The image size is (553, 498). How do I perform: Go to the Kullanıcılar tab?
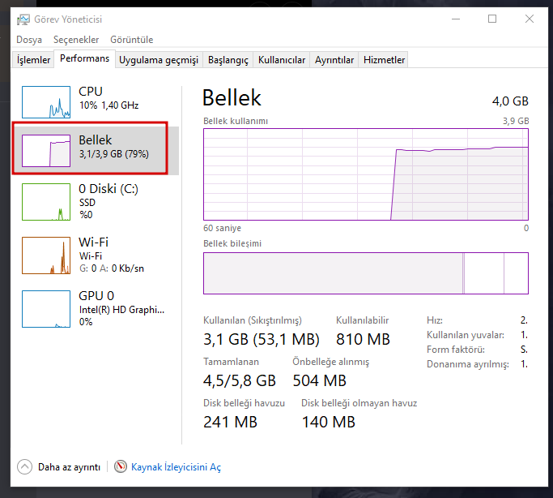tap(282, 60)
